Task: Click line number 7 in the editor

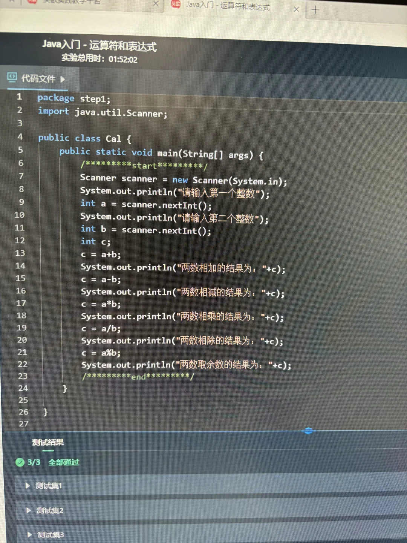Action: click(21, 177)
